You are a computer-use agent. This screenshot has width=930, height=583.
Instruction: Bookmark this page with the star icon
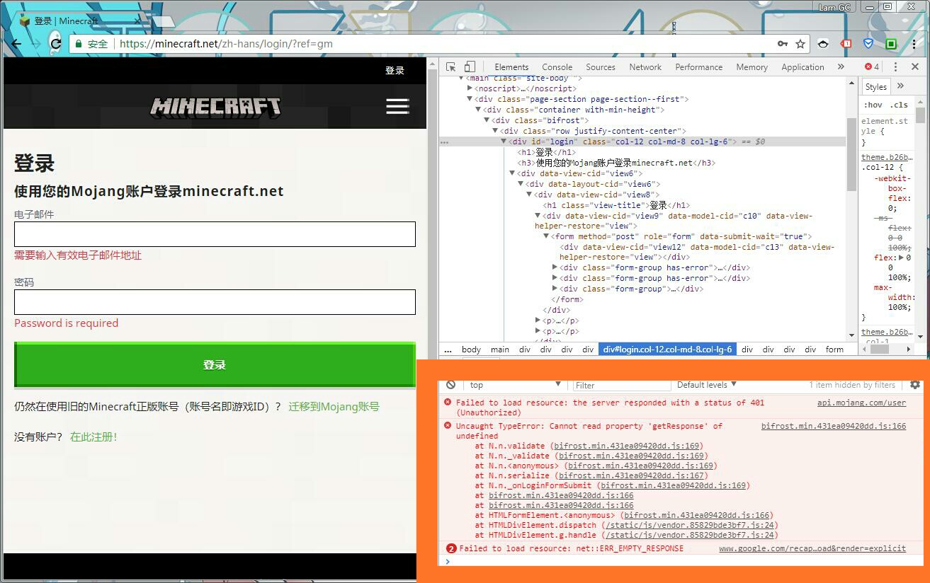800,44
